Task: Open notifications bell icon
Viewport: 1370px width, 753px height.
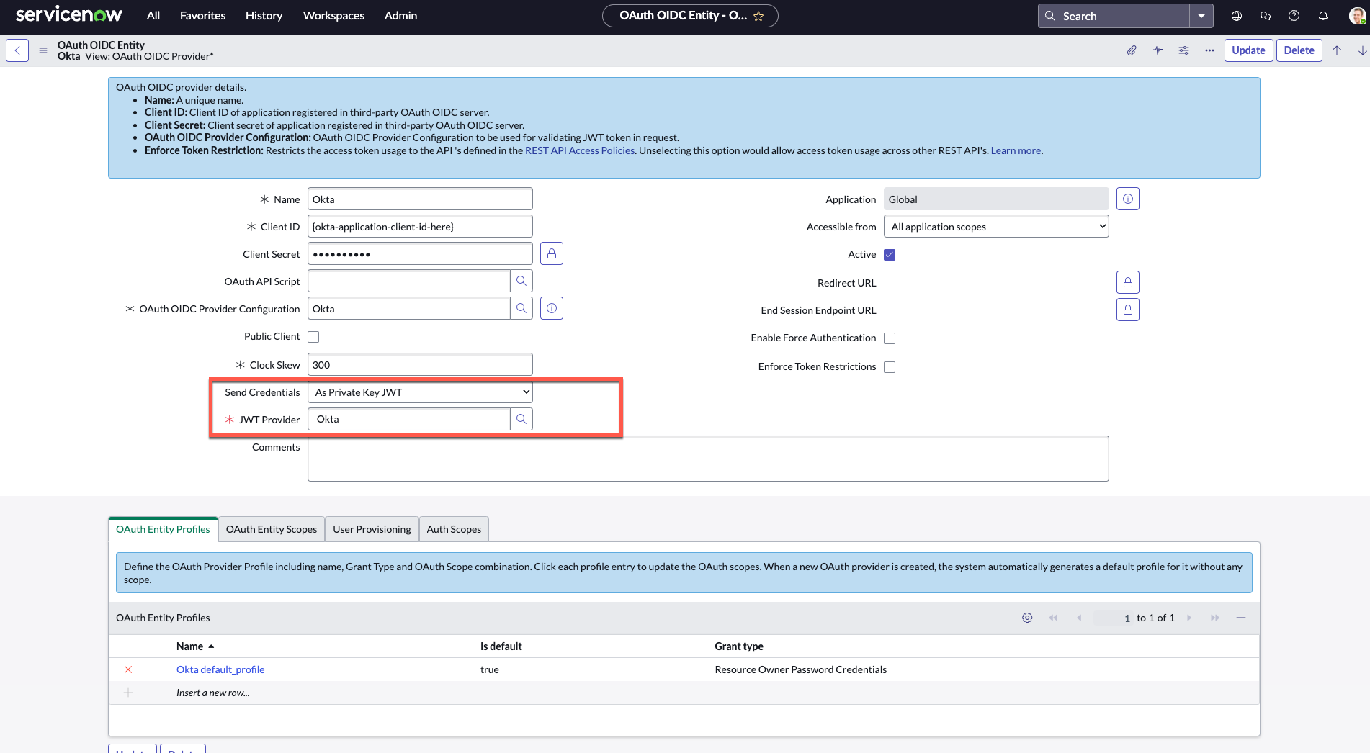Action: point(1323,16)
